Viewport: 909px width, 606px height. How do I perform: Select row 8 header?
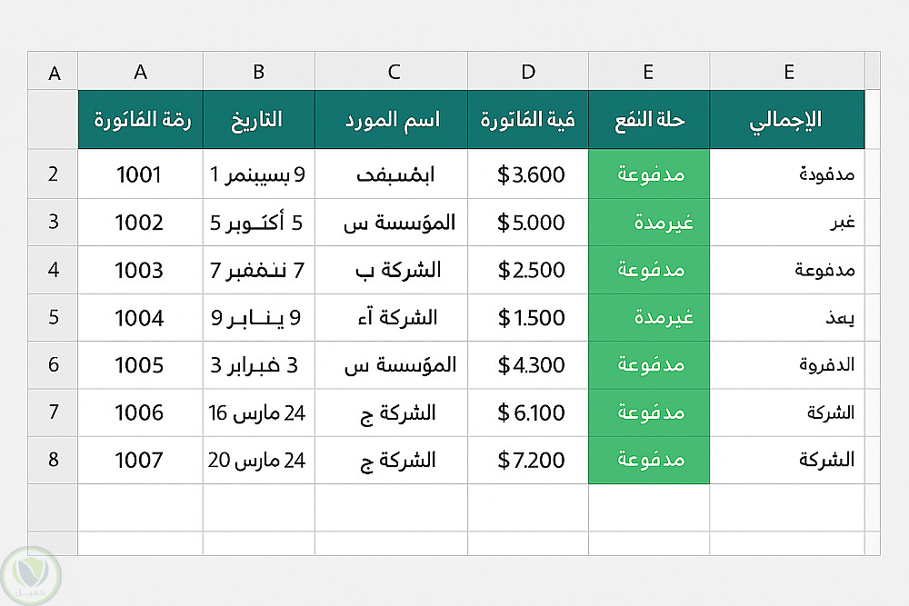pos(53,460)
